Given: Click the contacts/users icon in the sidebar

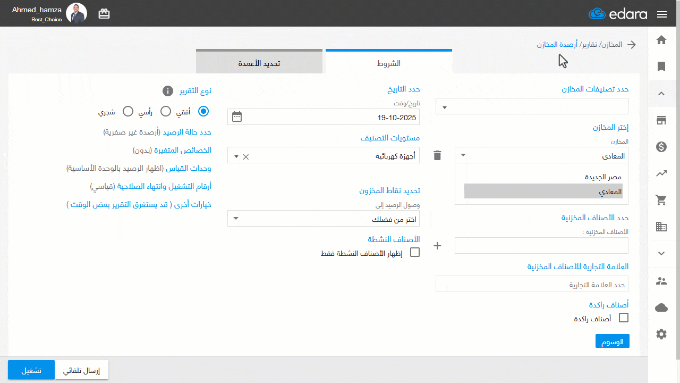Looking at the screenshot, I should [661, 280].
